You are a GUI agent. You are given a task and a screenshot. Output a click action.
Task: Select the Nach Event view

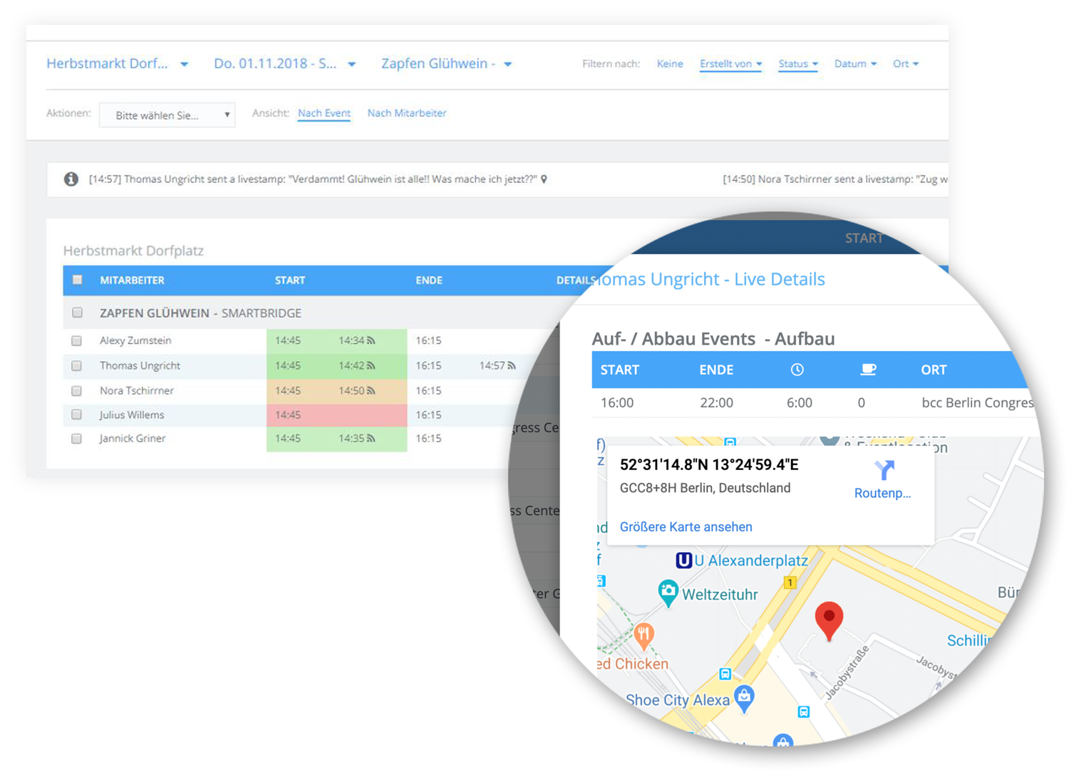click(324, 113)
